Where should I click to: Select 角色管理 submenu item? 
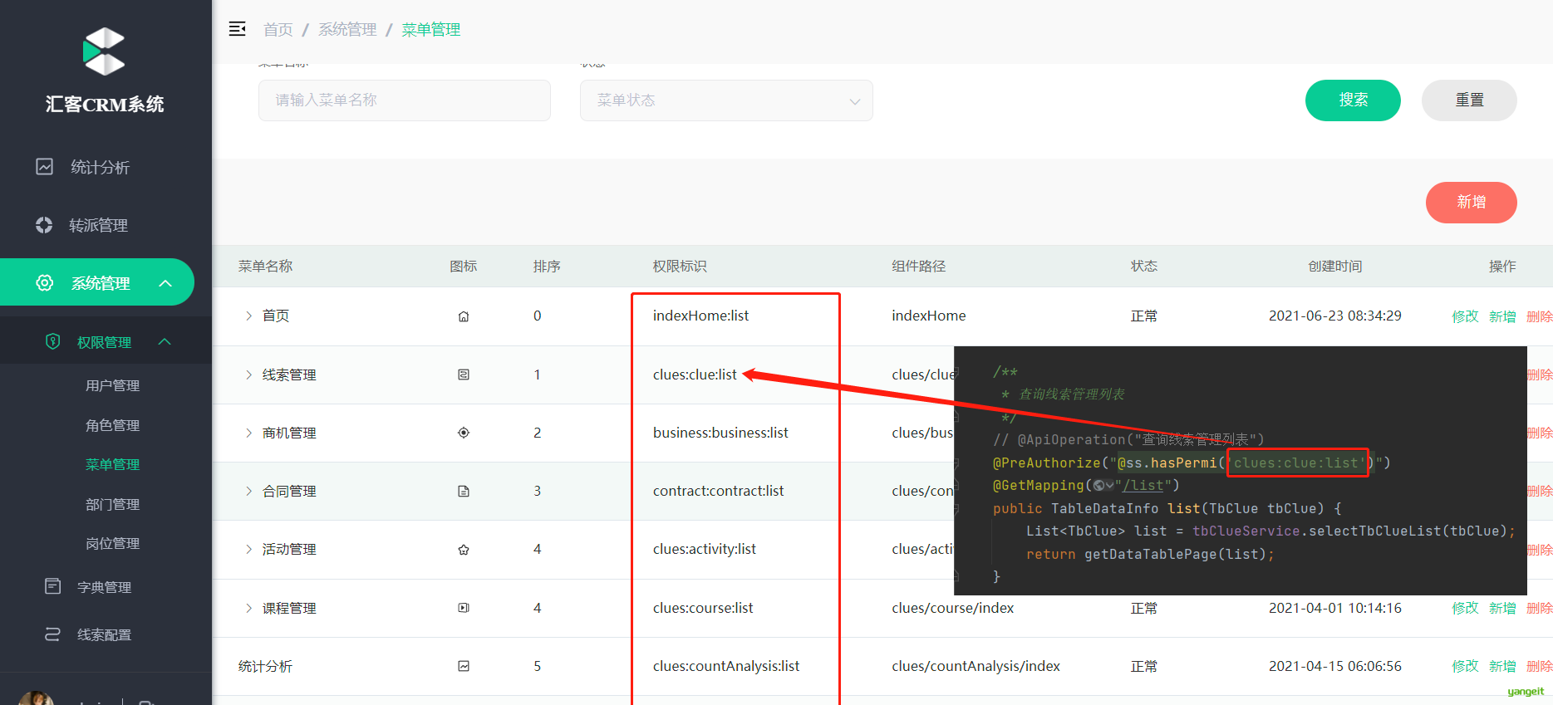pos(112,425)
